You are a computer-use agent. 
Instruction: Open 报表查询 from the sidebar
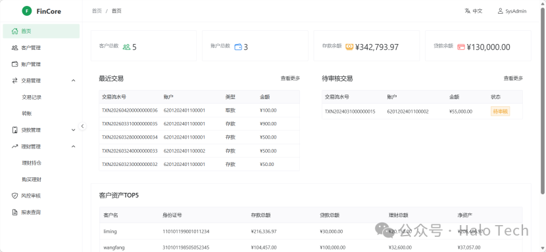[x=41, y=212]
